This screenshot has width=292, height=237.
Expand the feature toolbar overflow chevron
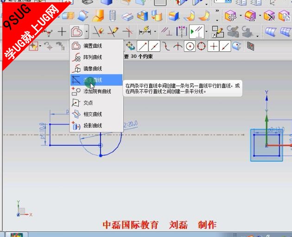[217, 11]
